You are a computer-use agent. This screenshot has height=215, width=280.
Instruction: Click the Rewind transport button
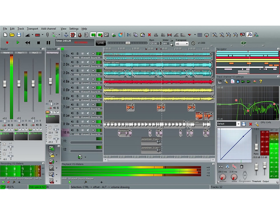[x=27, y=43]
